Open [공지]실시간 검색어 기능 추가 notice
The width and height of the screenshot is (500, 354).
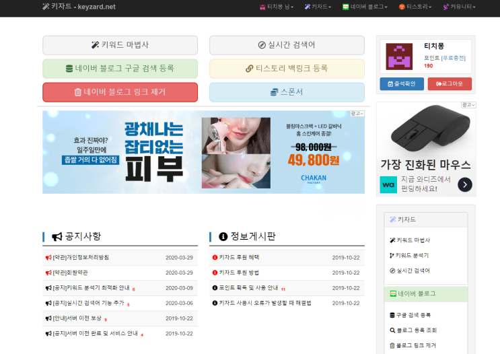tap(88, 303)
